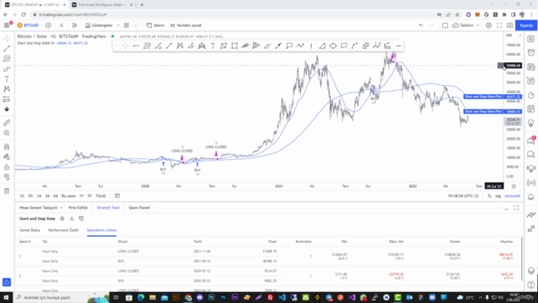
Task: Open the main hamburger menu
Action: pyautogui.click(x=7, y=25)
